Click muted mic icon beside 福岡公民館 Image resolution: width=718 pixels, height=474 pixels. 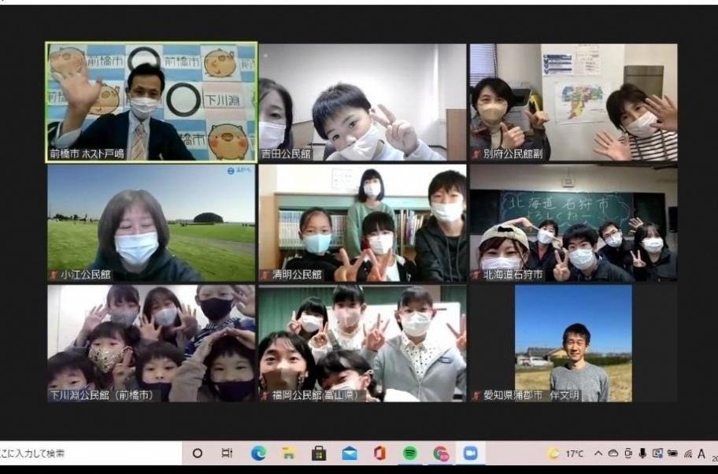point(265,396)
